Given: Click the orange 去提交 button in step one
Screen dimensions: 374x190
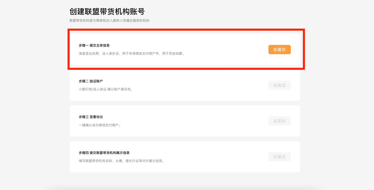Looking at the screenshot, I should point(279,50).
